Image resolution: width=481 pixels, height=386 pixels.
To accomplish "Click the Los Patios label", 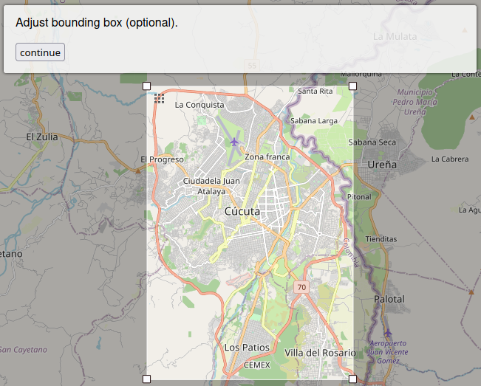I will click(247, 347).
